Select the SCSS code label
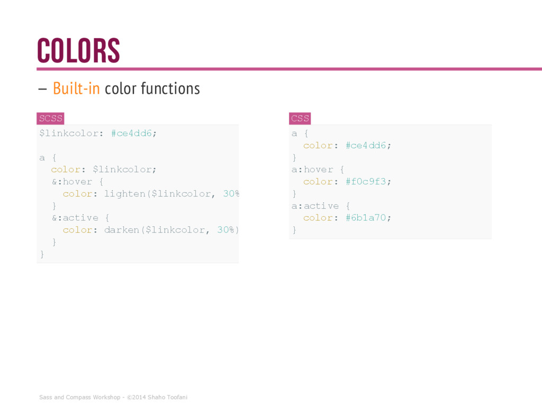 50,118
